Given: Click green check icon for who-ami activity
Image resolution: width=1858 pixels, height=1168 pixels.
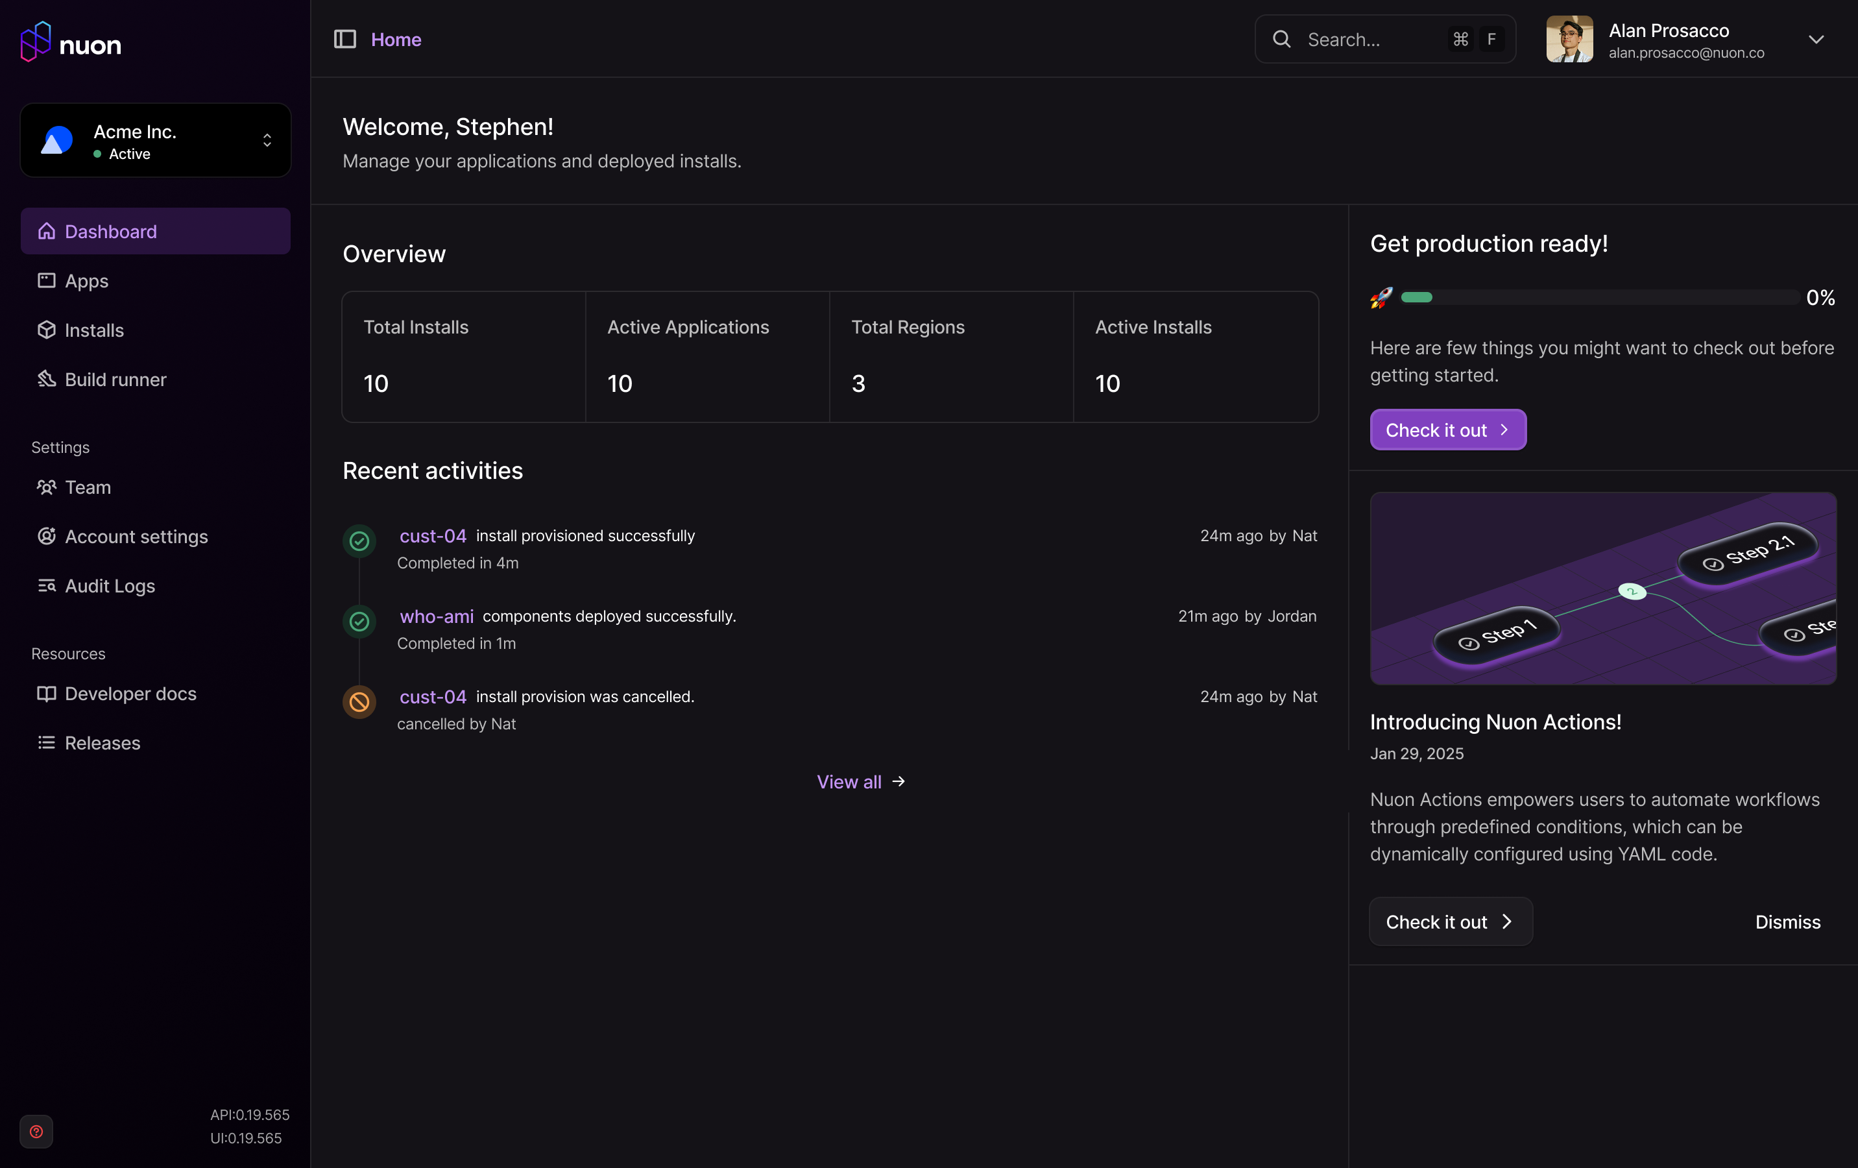Looking at the screenshot, I should pos(359,622).
